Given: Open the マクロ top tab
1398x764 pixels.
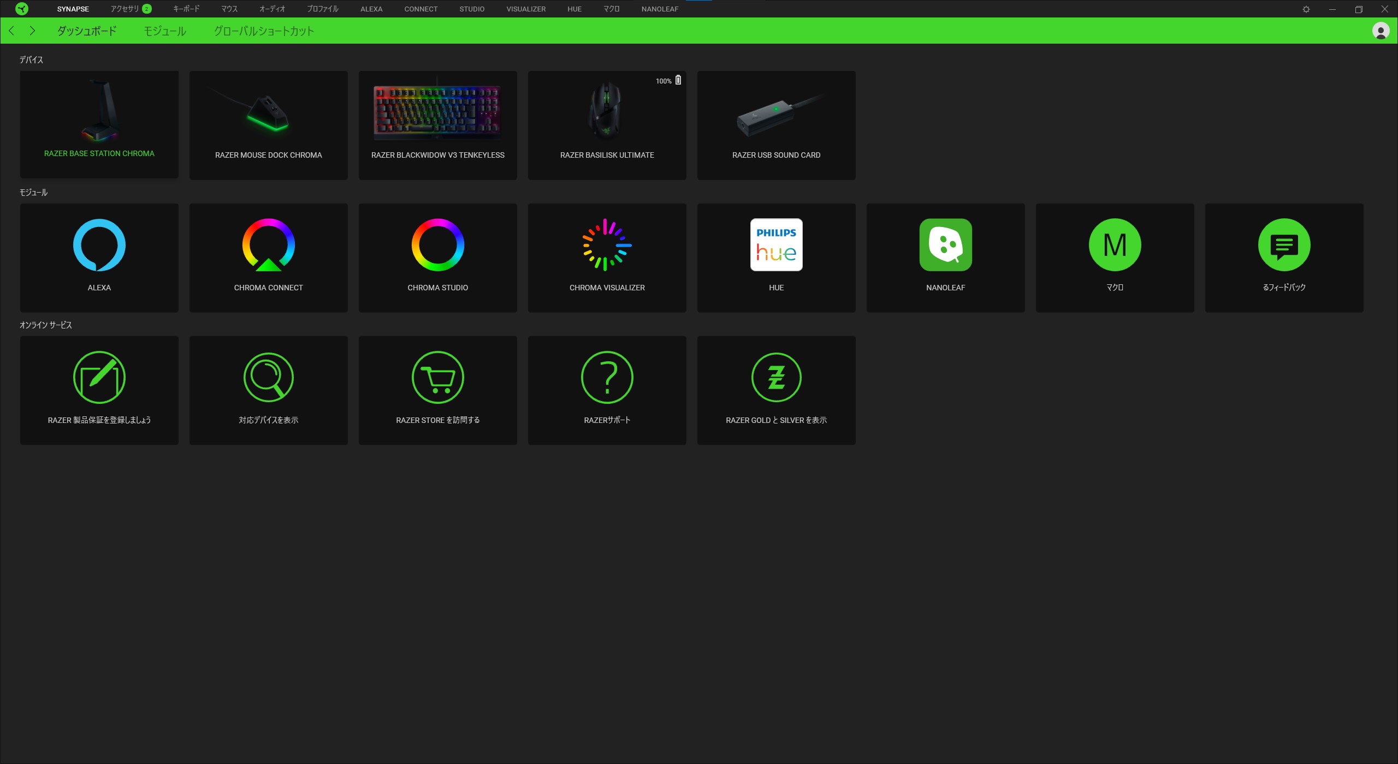Looking at the screenshot, I should point(612,9).
